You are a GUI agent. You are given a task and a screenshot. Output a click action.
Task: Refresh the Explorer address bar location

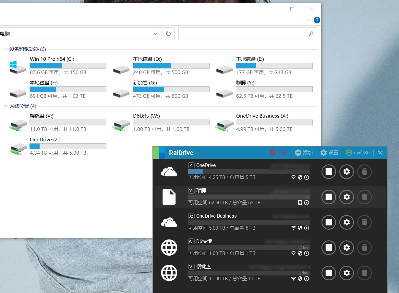pyautogui.click(x=168, y=34)
